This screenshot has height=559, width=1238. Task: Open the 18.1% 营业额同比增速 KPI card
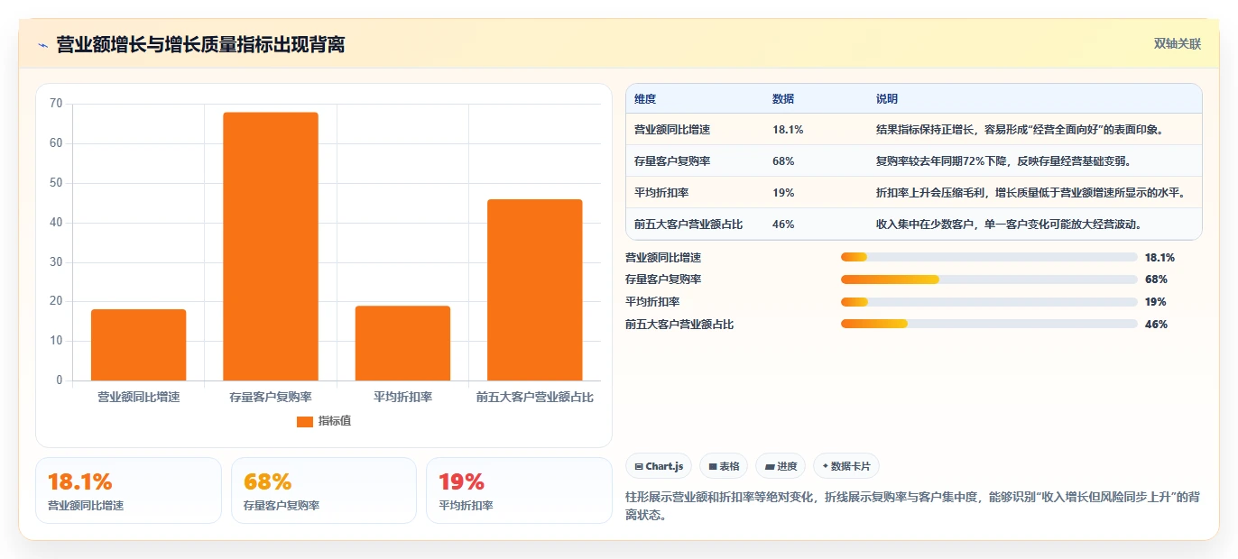[x=128, y=490]
